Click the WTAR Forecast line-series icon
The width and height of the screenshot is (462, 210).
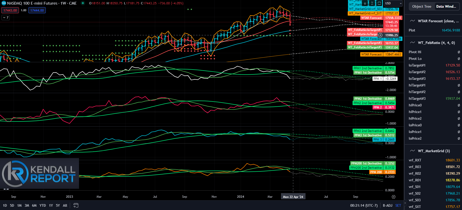412,21
